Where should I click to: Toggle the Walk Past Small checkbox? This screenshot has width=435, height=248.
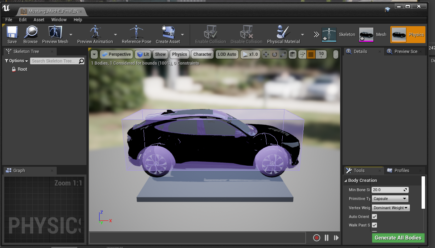point(374,225)
